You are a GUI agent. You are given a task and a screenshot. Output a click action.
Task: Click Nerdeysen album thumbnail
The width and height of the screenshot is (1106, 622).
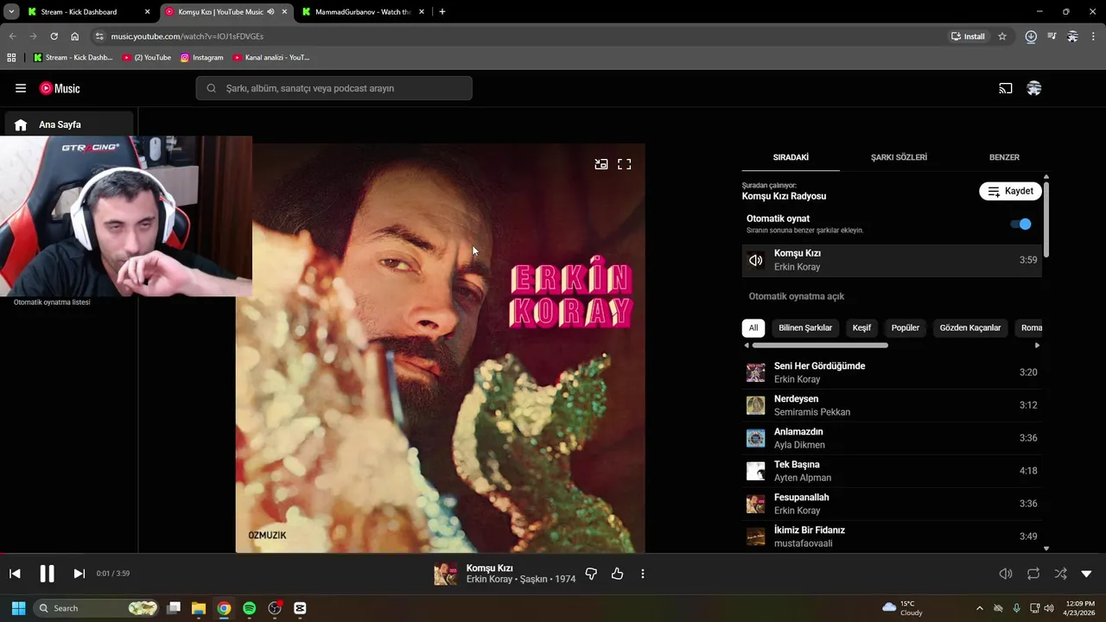(756, 405)
